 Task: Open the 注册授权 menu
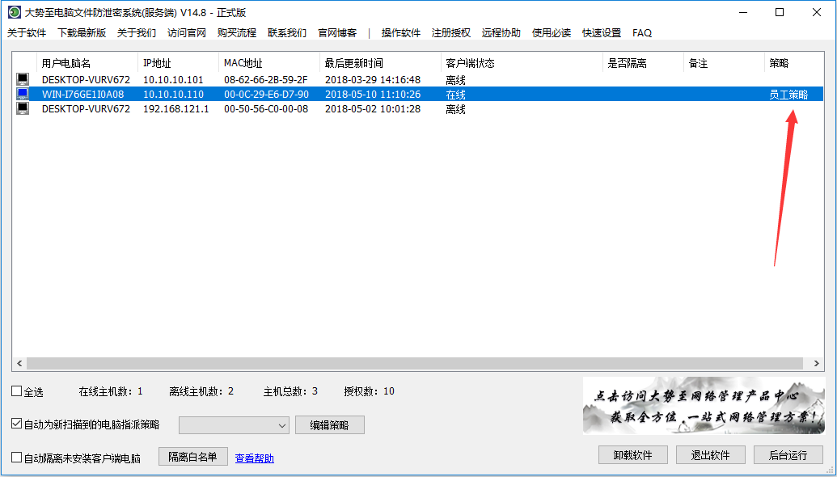click(x=450, y=33)
